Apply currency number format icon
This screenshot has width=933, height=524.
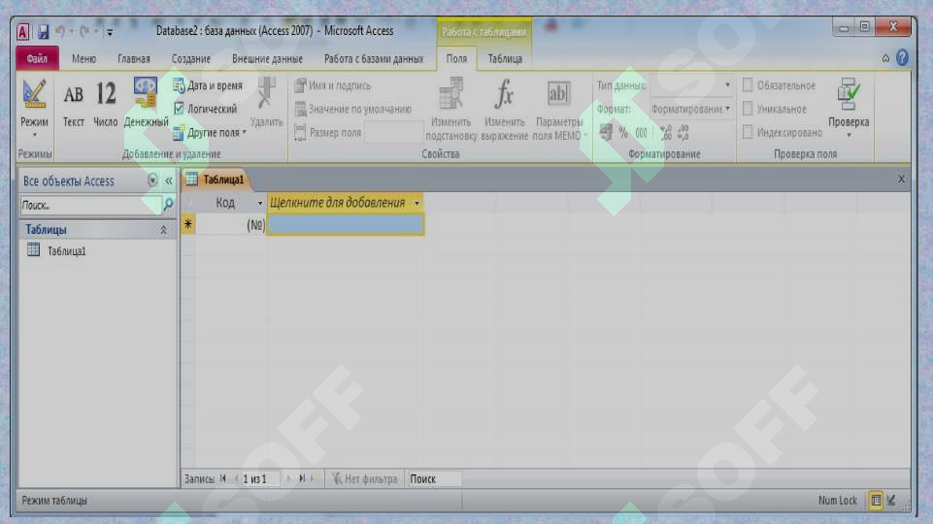point(606,132)
